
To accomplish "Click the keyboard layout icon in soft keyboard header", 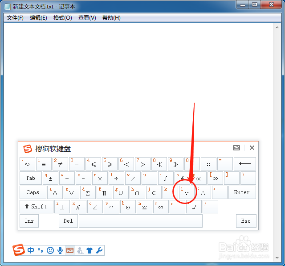I will coord(236,148).
